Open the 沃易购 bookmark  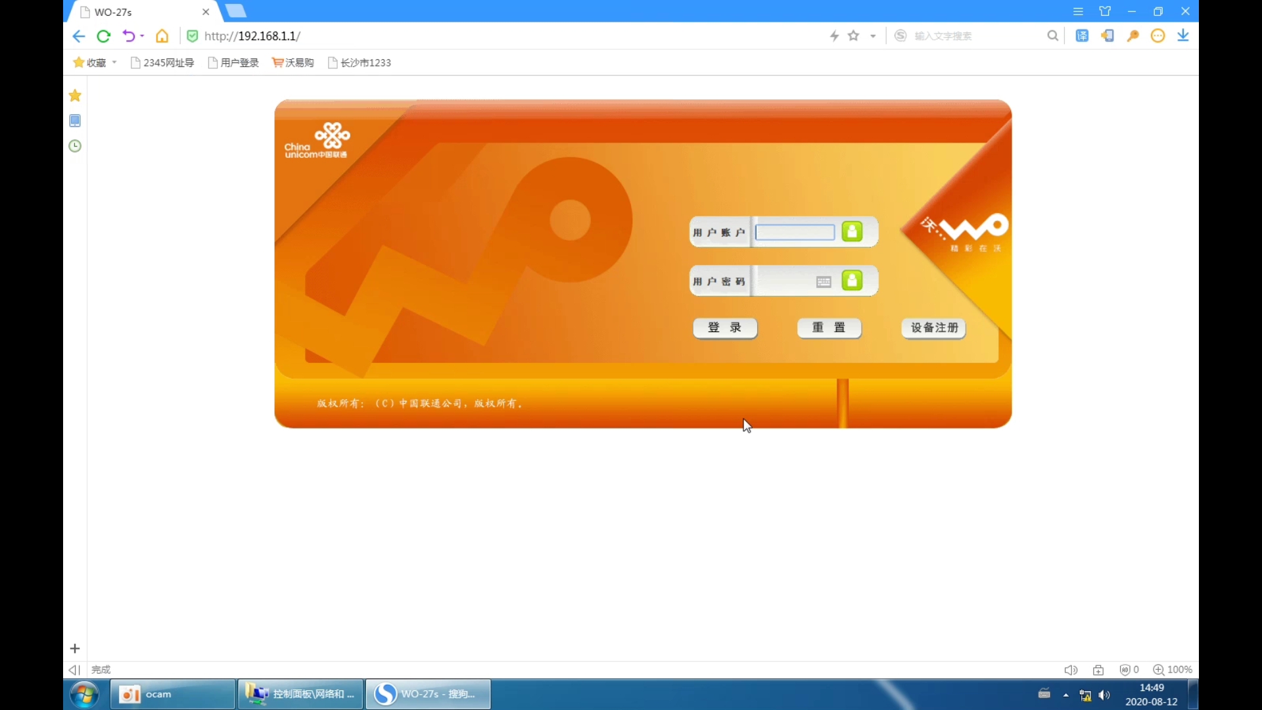(x=293, y=62)
